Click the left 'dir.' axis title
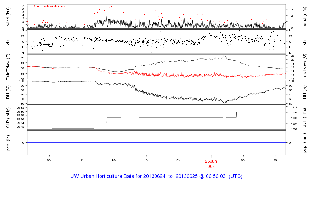 point(8,42)
